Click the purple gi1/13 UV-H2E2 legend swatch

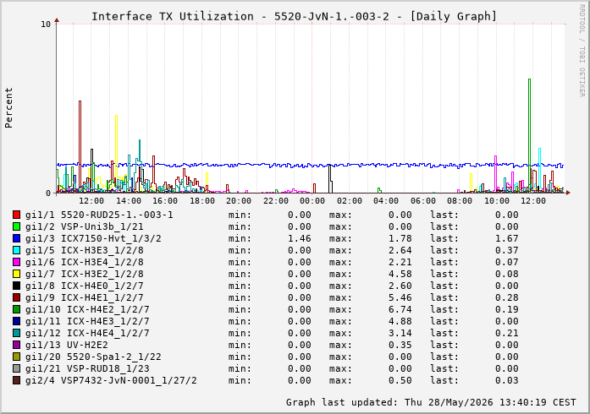tap(16, 345)
